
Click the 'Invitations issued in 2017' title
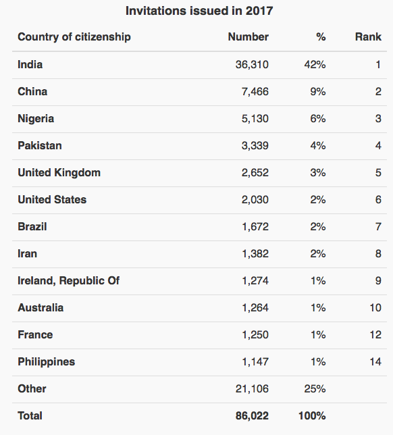click(x=199, y=11)
